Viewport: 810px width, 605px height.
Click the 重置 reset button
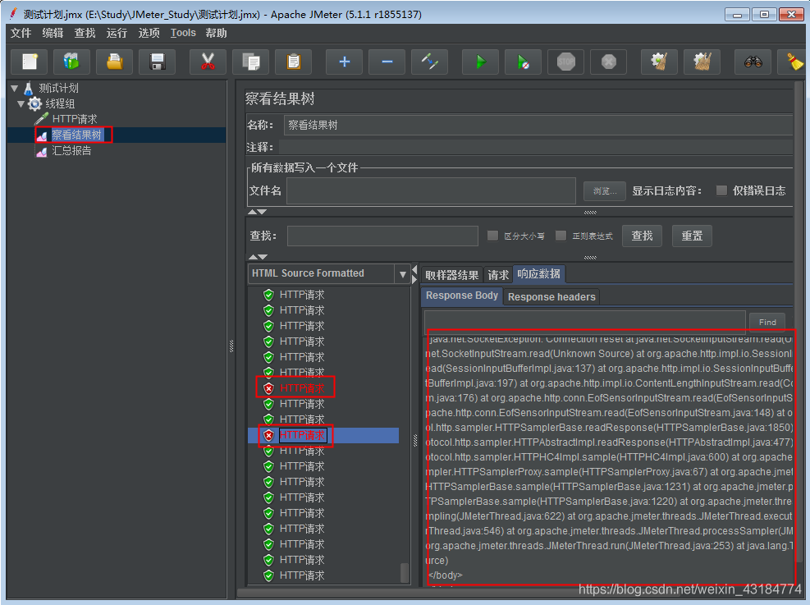(692, 236)
